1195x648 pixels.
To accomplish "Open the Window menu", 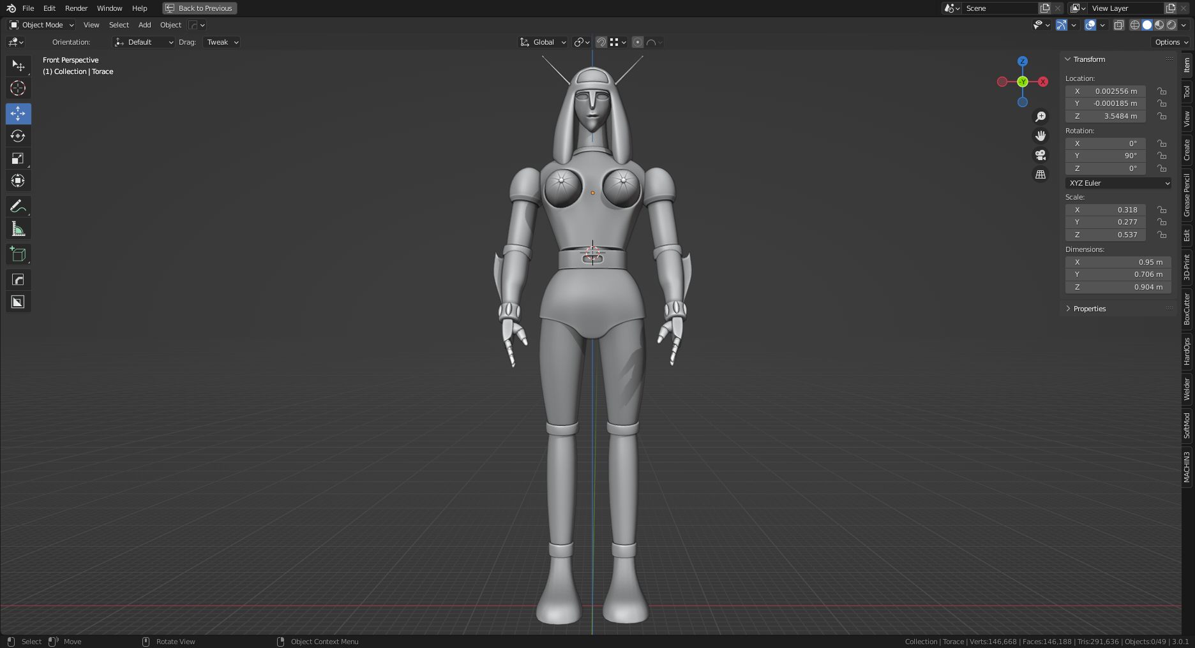I will (x=109, y=8).
